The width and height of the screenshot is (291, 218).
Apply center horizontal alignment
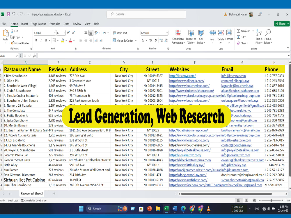click(x=86, y=40)
